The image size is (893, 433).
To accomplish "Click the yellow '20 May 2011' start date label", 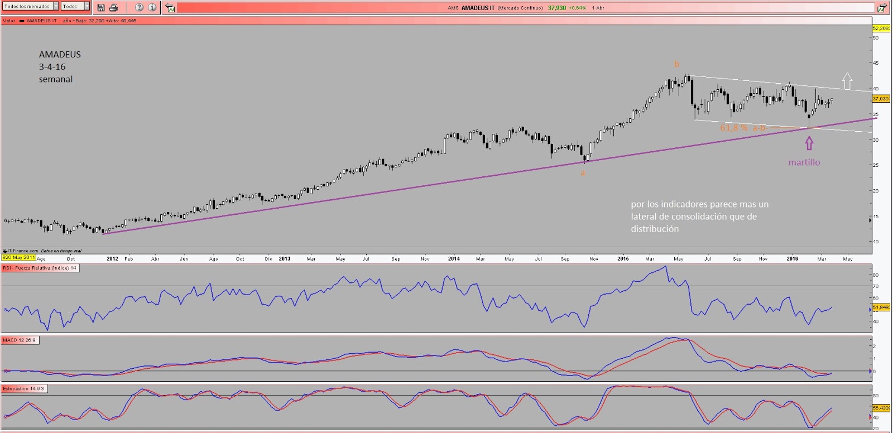I will (x=18, y=258).
